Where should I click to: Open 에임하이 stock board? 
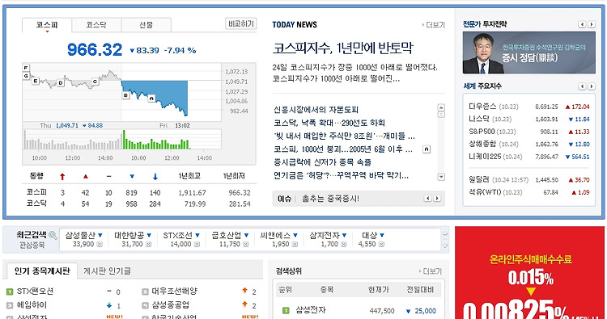32,305
